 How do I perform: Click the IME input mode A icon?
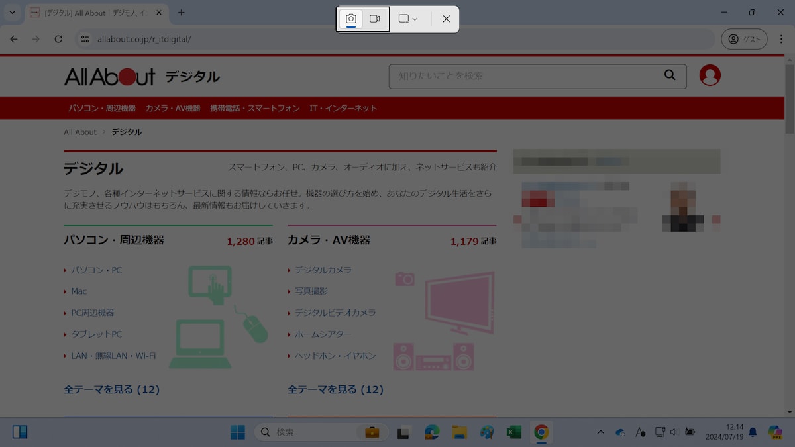(640, 432)
